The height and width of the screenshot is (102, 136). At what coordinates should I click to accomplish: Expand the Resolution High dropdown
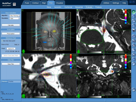pyautogui.click(x=15, y=18)
